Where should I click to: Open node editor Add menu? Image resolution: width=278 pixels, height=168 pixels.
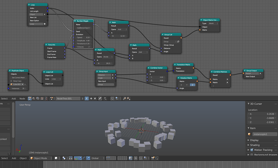pos(14,98)
